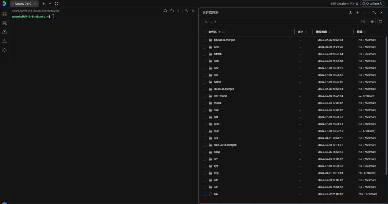
Task: Check the box for the home folder
Action: [204, 82]
